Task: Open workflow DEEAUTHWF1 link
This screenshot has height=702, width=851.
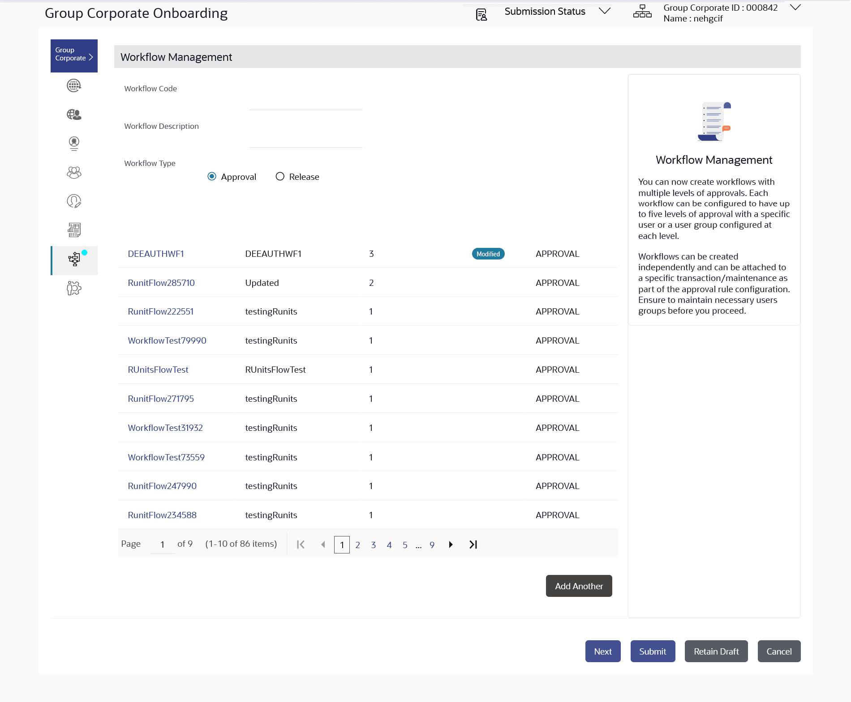Action: tap(156, 254)
